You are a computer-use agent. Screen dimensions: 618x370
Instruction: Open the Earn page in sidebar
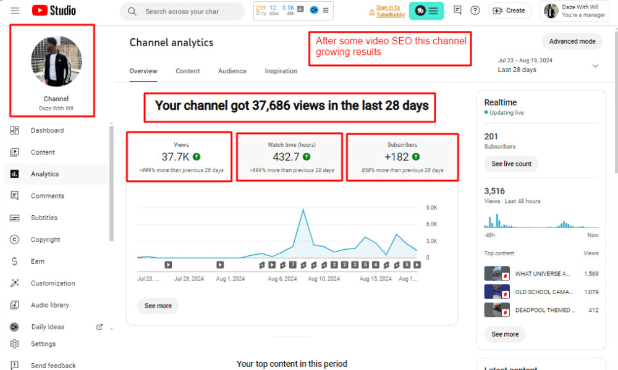click(37, 261)
